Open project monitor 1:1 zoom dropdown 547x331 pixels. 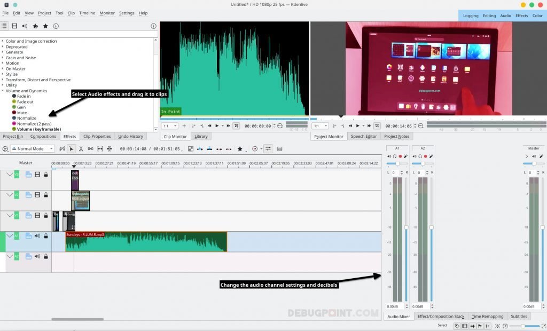(x=321, y=126)
